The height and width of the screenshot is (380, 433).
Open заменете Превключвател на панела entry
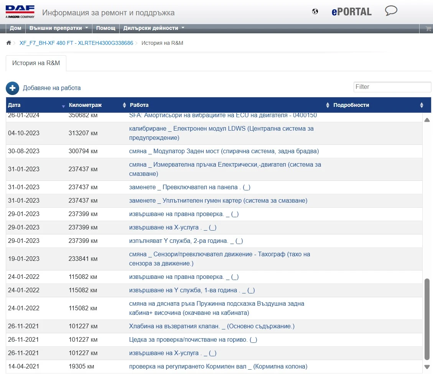point(190,187)
